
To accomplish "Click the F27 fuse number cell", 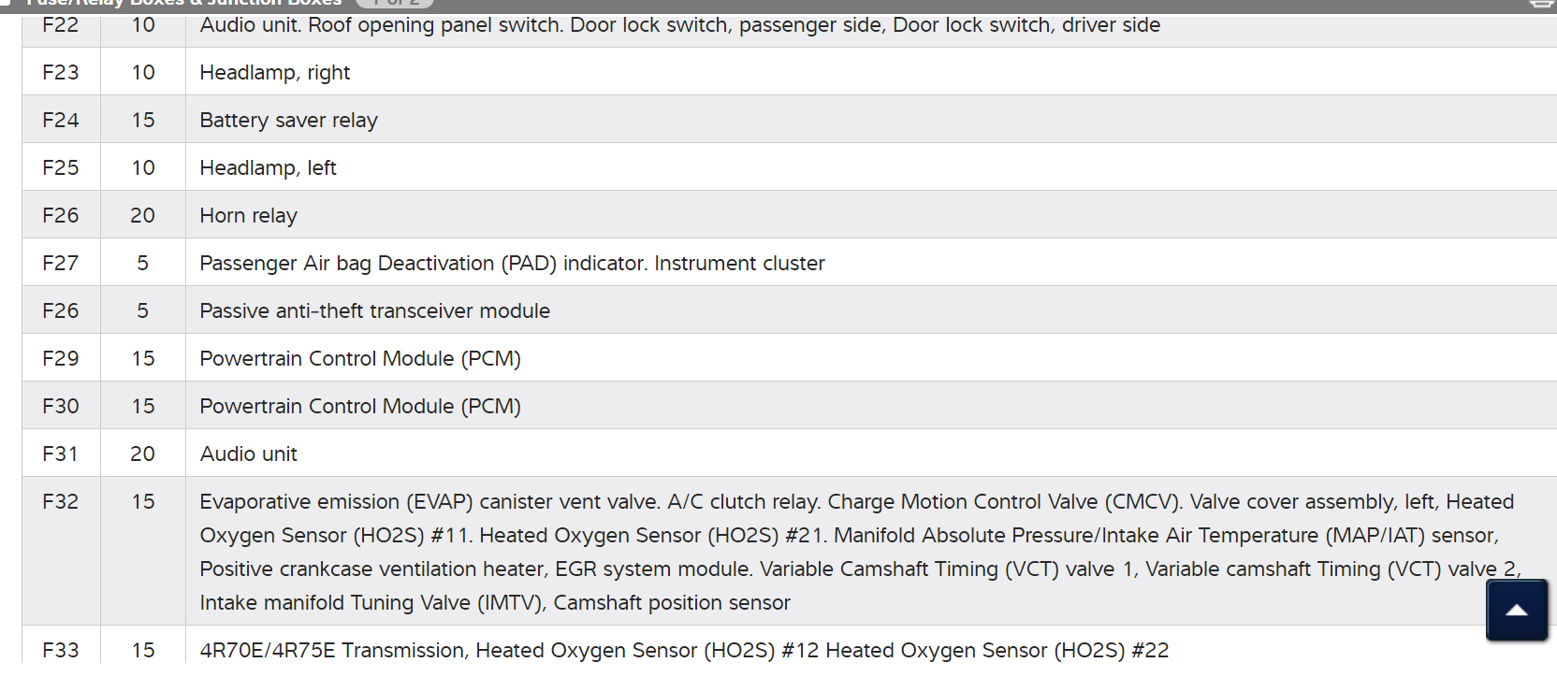I will click(61, 263).
